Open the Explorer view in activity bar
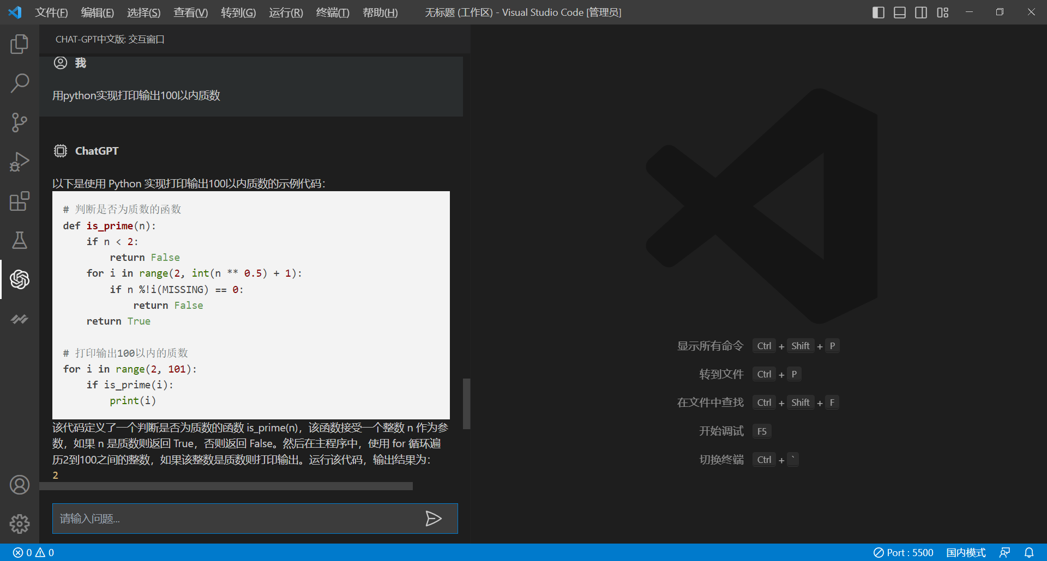Viewport: 1047px width, 561px height. coord(20,44)
